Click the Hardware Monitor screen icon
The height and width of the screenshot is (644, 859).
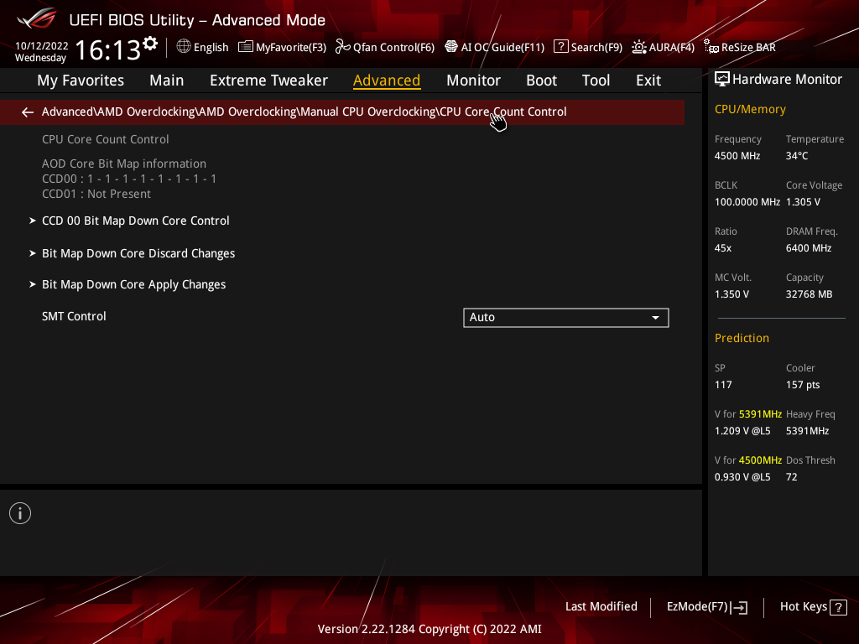(722, 80)
